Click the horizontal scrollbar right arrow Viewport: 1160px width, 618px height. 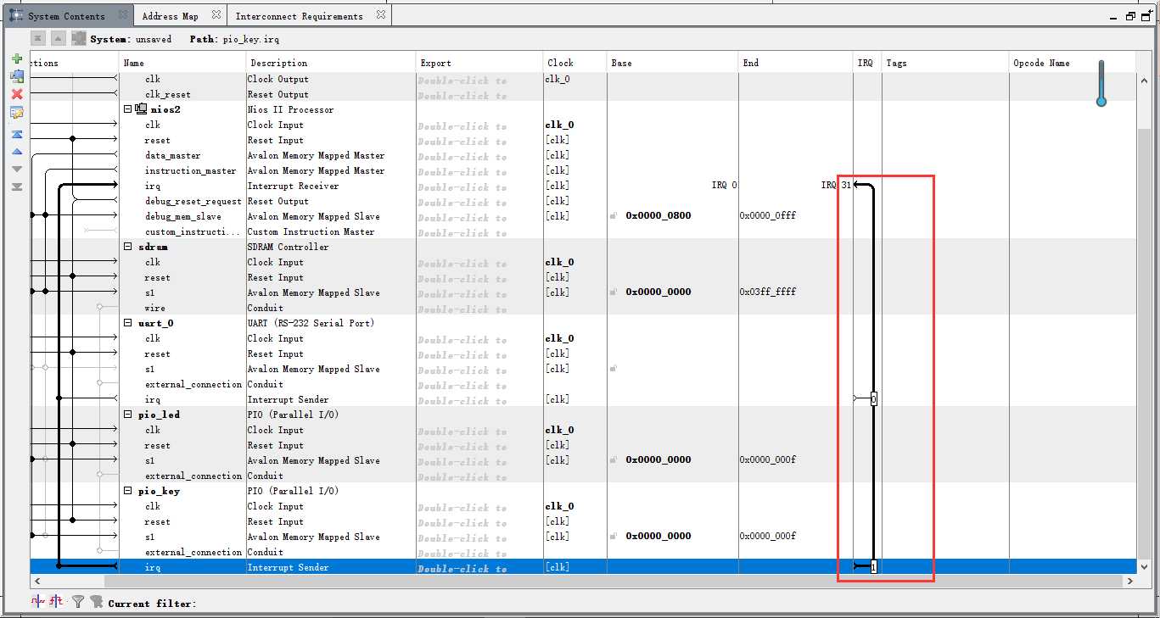pos(1129,582)
